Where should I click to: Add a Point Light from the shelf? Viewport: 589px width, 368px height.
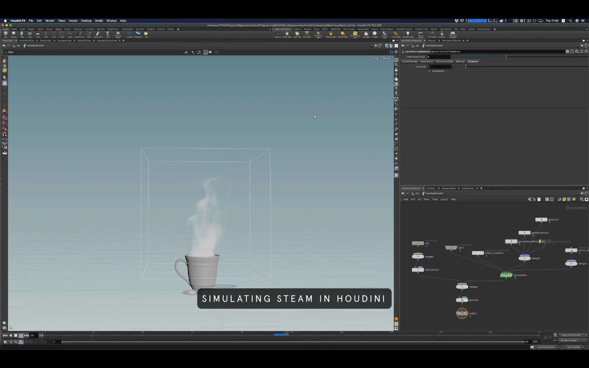pyautogui.click(x=287, y=34)
